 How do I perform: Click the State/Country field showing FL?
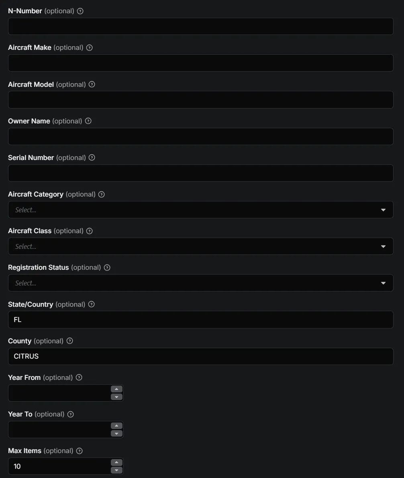coord(200,320)
